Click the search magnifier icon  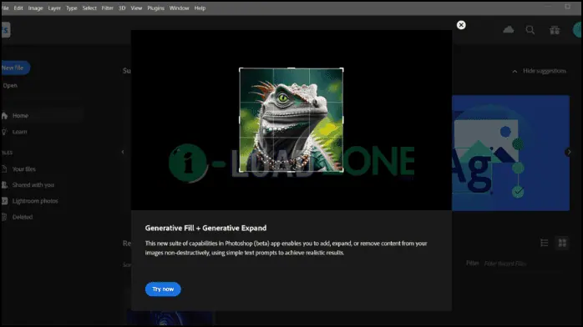tap(530, 30)
